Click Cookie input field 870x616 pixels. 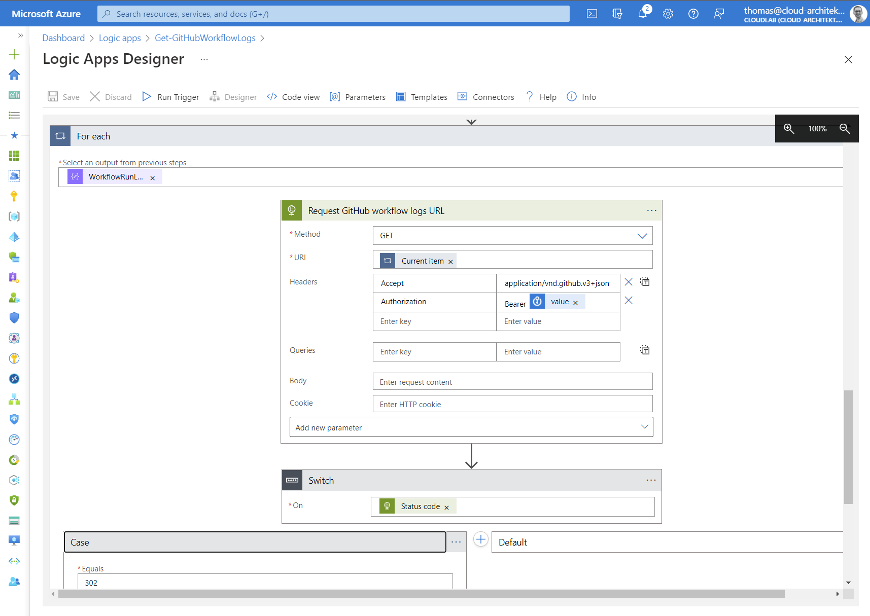pos(513,404)
